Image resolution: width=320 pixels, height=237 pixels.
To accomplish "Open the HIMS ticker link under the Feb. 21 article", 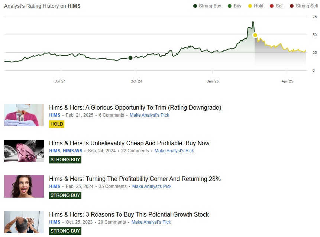I will point(55,115).
